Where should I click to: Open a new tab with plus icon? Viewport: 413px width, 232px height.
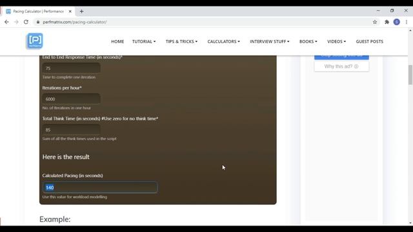point(82,12)
